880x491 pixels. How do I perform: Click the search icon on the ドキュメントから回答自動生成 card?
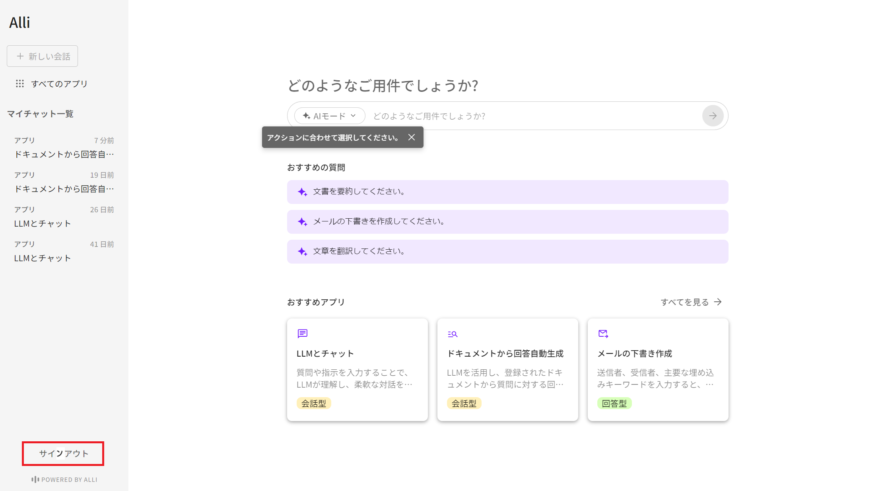[x=453, y=334]
